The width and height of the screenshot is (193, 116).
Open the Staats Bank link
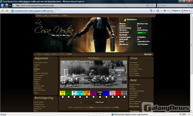click(134, 106)
